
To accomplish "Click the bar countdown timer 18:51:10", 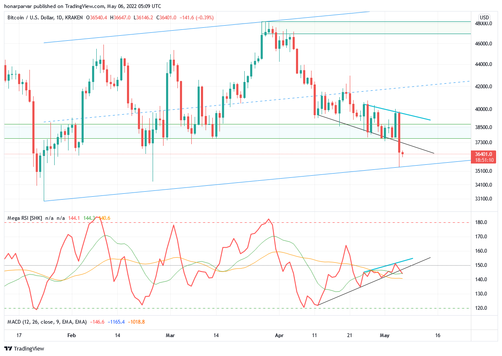I will tap(484, 160).
